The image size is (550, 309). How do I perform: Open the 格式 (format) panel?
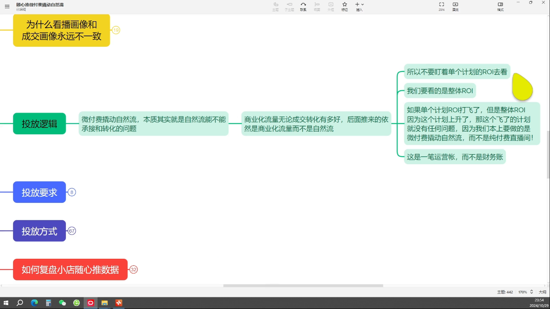pyautogui.click(x=500, y=6)
